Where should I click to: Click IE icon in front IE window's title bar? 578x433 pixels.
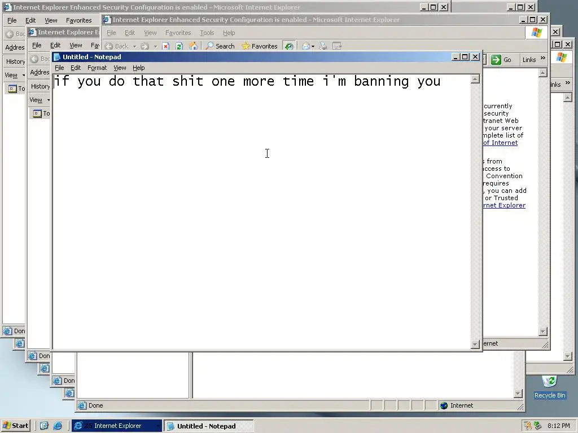pos(107,20)
